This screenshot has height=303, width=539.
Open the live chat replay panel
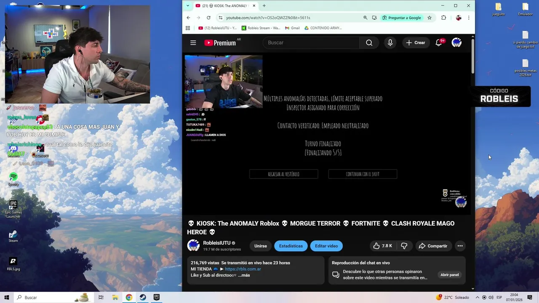tap(449, 275)
